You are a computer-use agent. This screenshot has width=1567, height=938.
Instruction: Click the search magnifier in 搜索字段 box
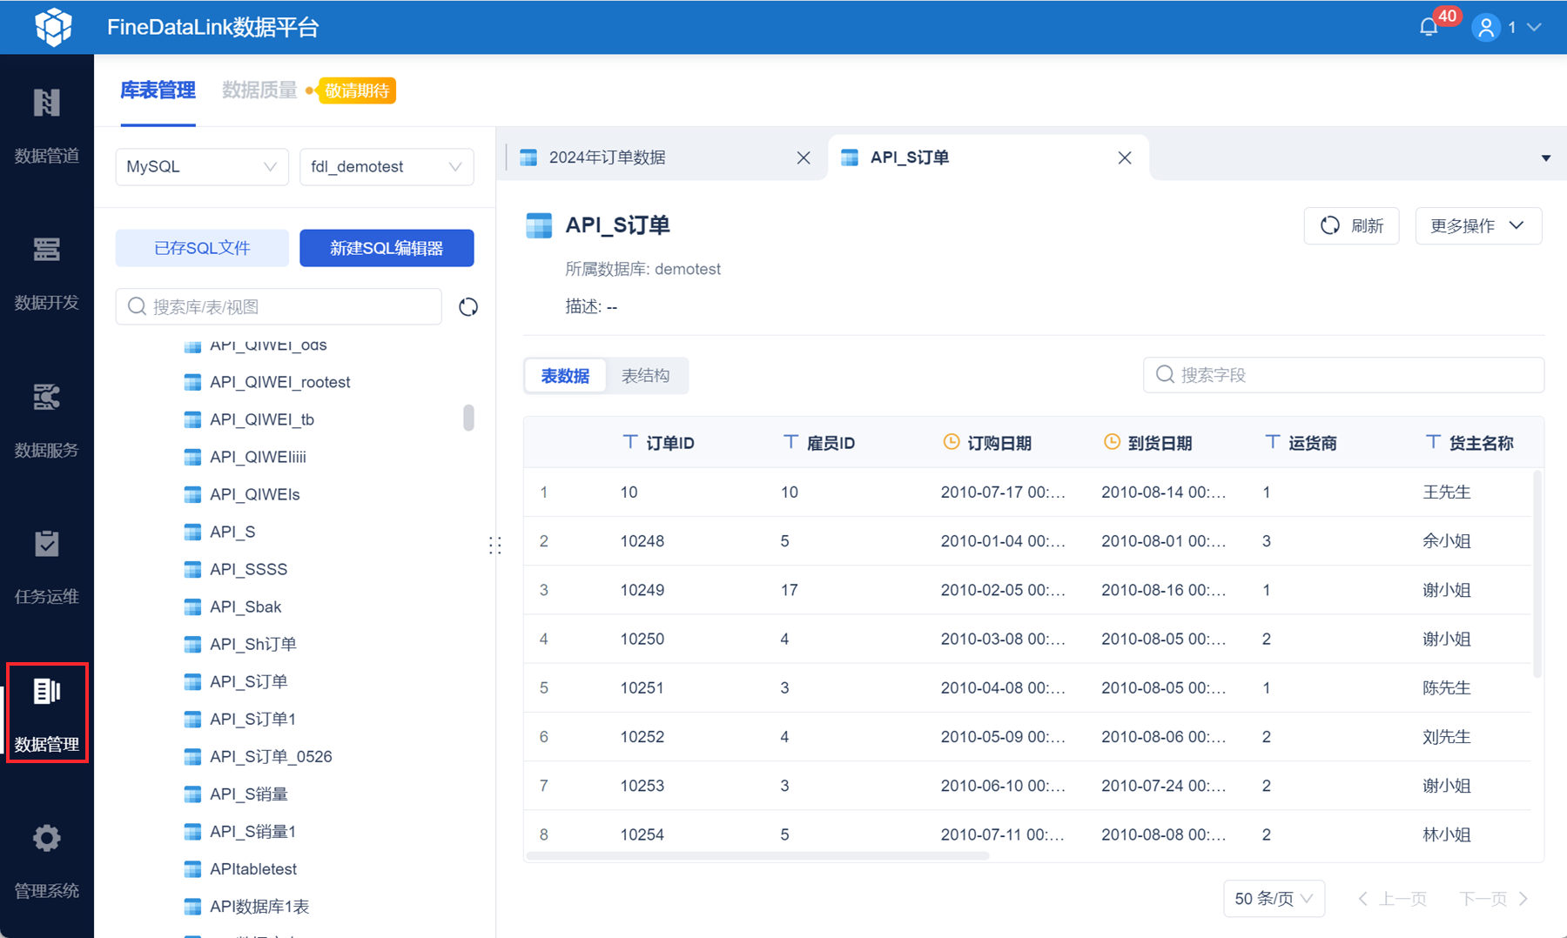point(1165,375)
